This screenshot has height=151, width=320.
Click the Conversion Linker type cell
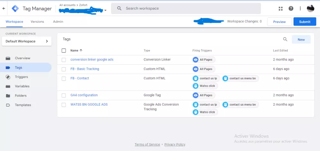pyautogui.click(x=157, y=60)
